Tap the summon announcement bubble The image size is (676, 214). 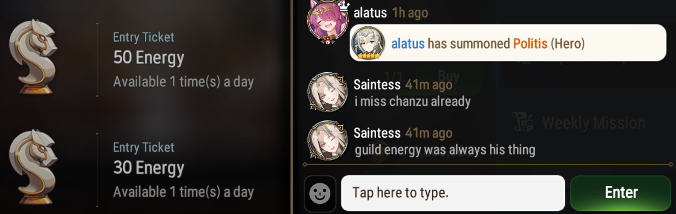508,43
